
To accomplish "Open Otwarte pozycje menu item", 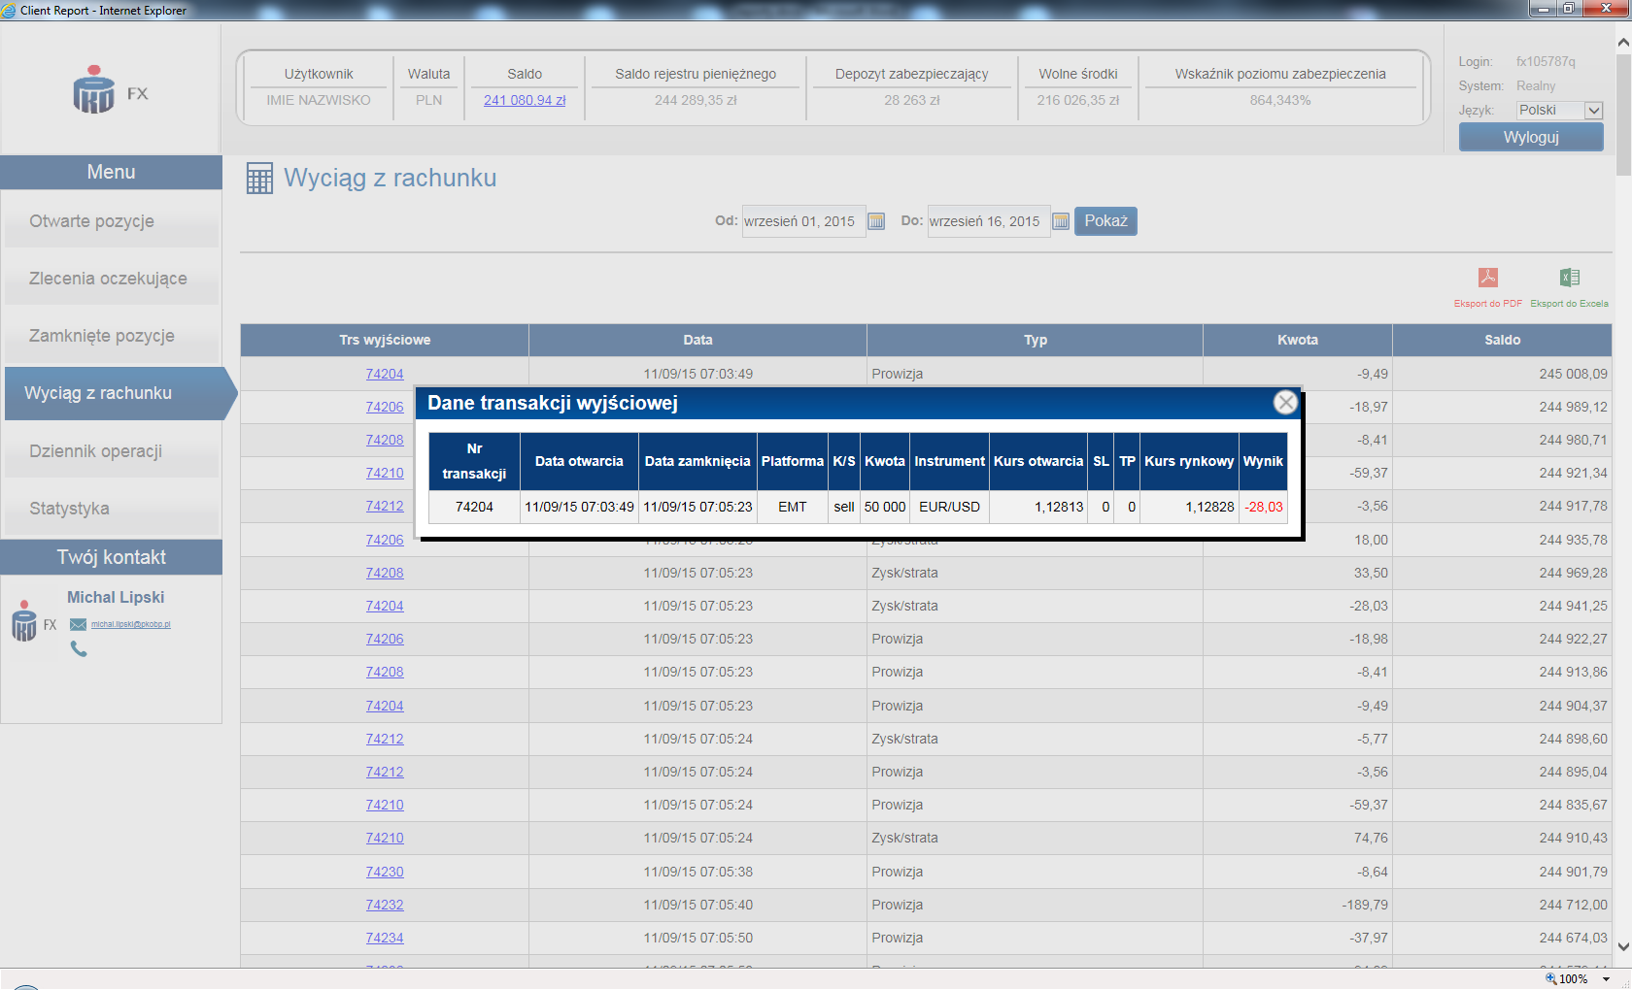I will (112, 221).
